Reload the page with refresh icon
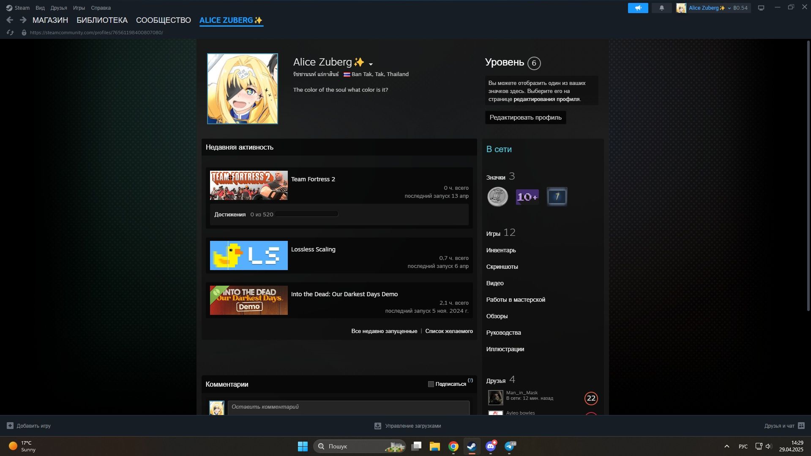811x456 pixels. tap(10, 33)
